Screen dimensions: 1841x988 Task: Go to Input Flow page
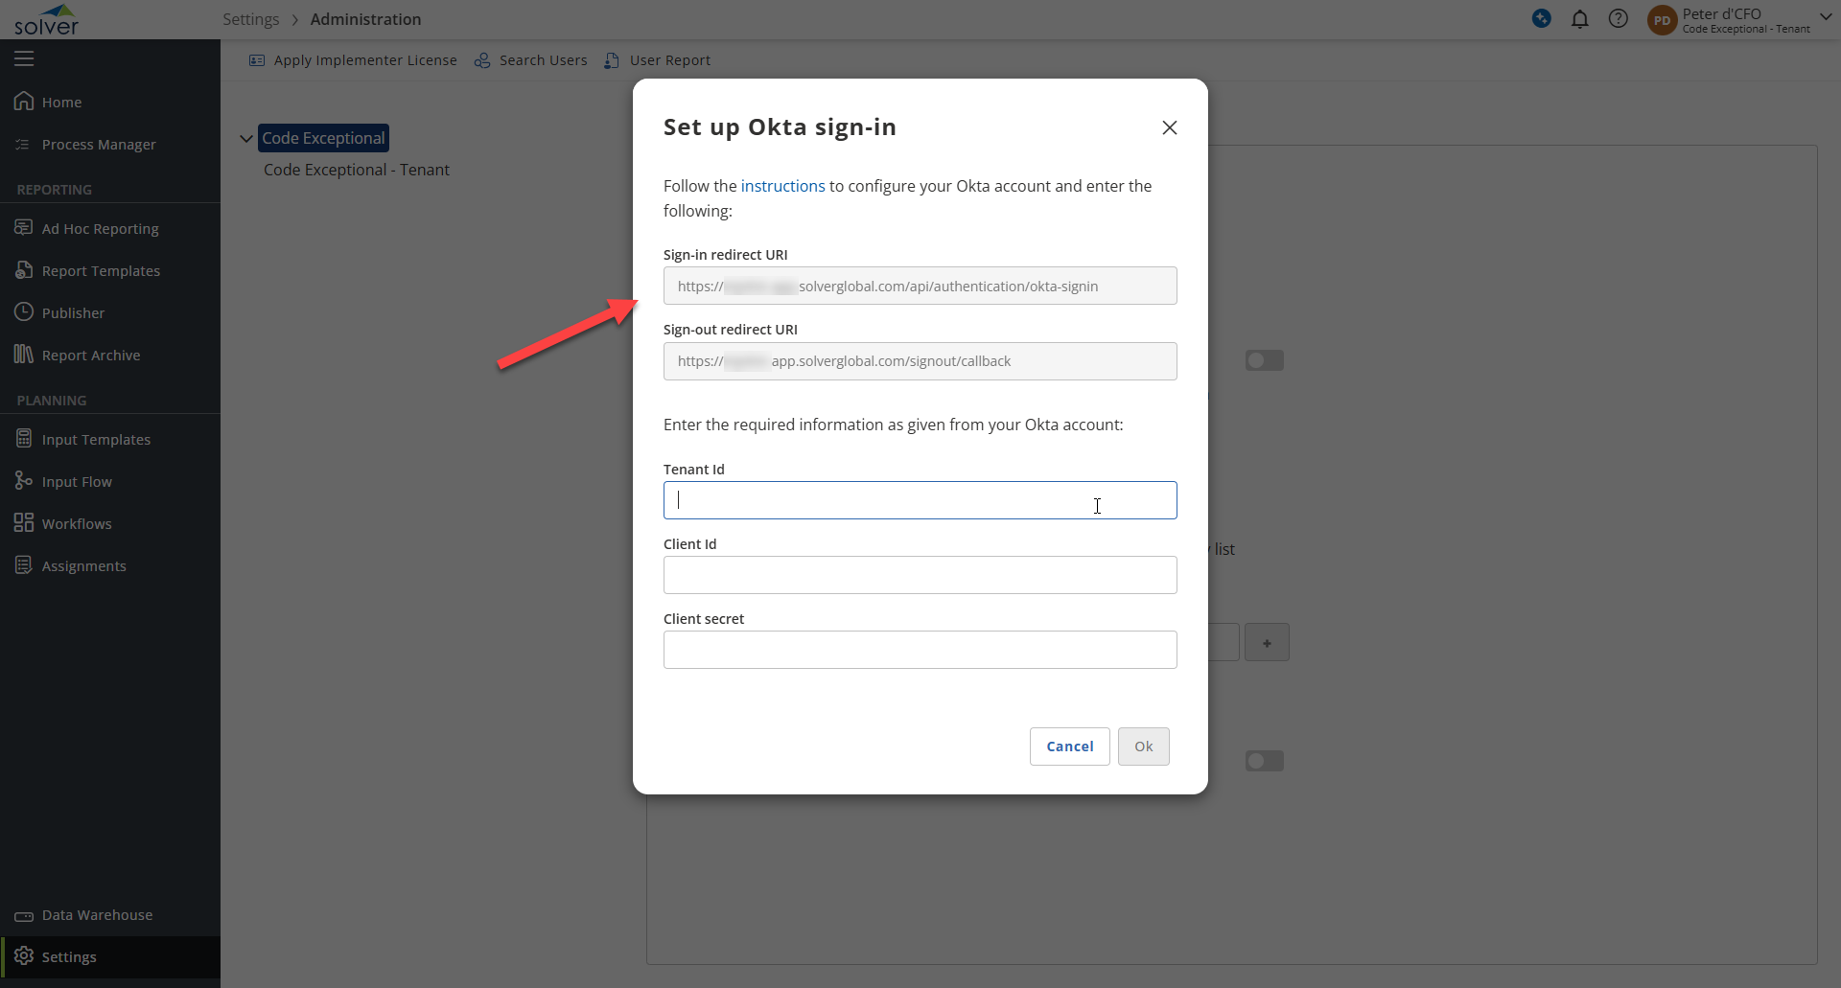pyautogui.click(x=77, y=482)
